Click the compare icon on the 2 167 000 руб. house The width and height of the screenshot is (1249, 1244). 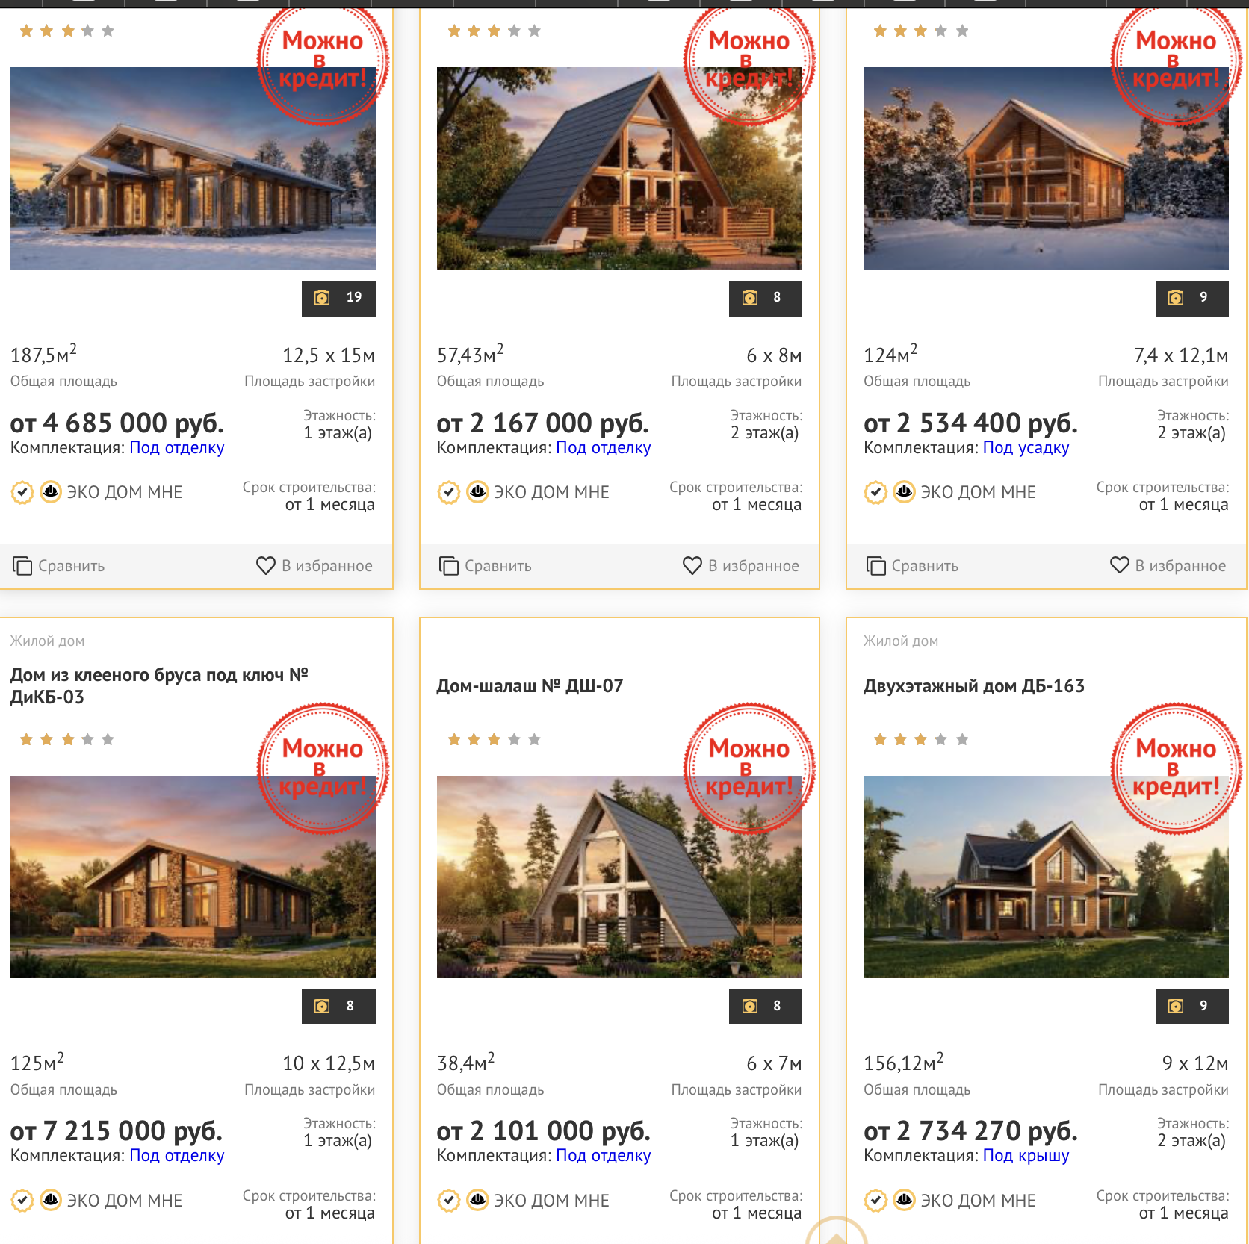[448, 566]
